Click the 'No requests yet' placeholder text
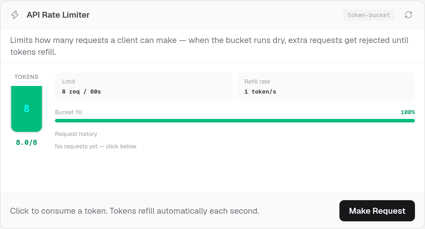 pyautogui.click(x=96, y=146)
